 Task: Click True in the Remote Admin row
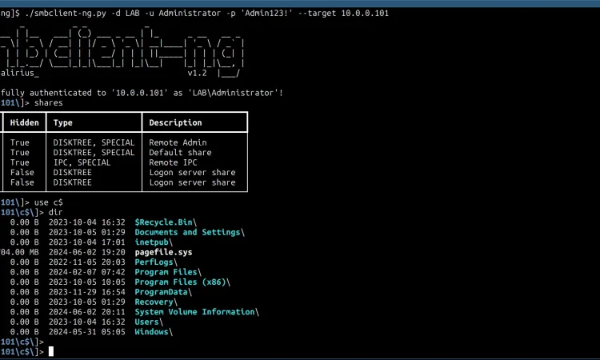click(x=19, y=142)
